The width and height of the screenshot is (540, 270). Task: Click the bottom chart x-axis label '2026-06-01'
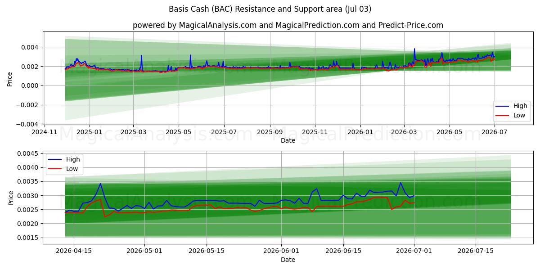(x=282, y=252)
